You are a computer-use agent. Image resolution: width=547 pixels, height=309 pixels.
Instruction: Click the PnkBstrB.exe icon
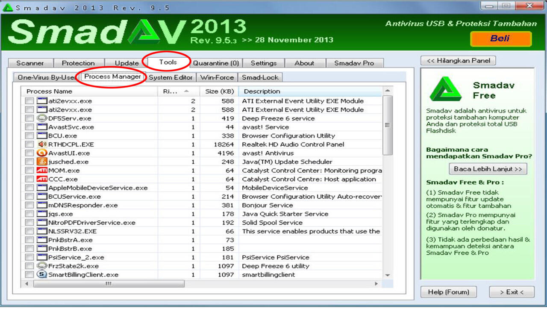[42, 248]
